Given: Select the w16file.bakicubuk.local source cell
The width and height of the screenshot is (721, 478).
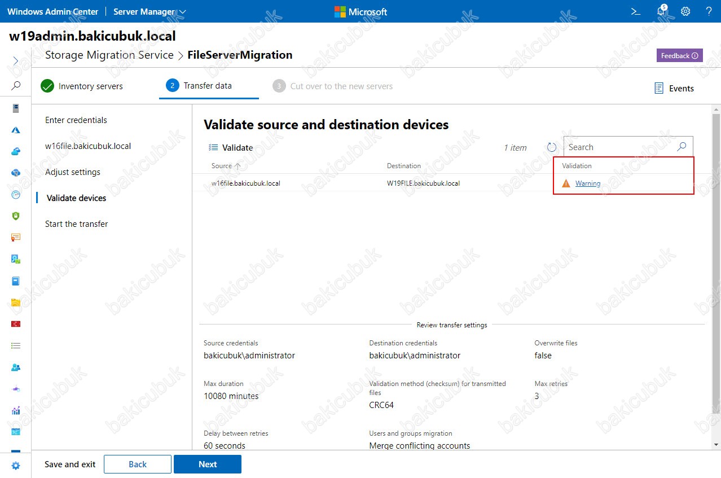Looking at the screenshot, I should (x=246, y=183).
